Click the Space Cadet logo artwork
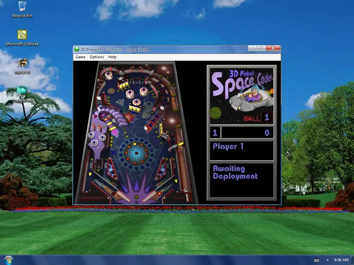 point(242,96)
